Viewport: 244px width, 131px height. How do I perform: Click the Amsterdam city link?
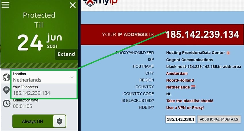pos(177,73)
